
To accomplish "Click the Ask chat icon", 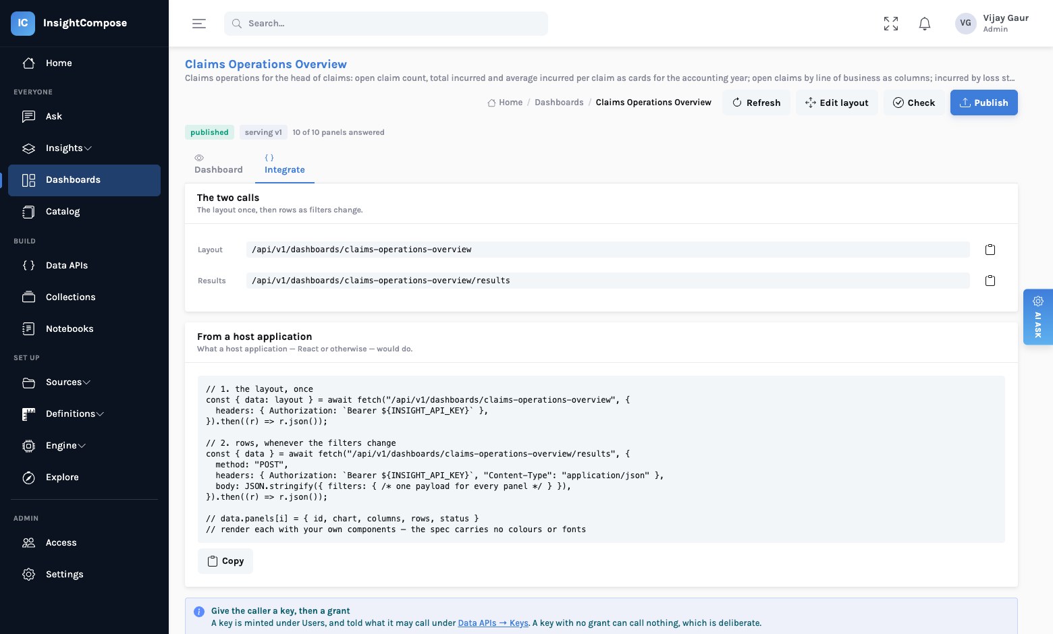I will [x=28, y=116].
